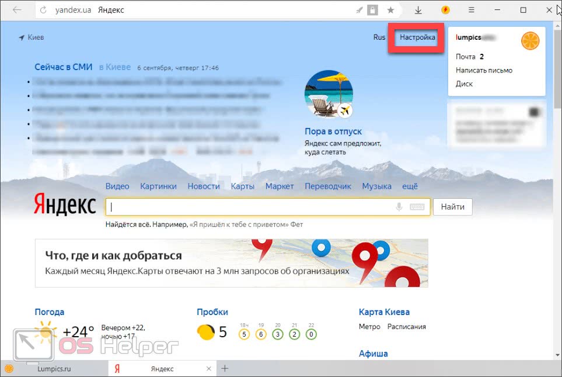Image resolution: width=562 pixels, height=377 pixels.
Task: Click the orange user avatar icon
Action: [530, 41]
